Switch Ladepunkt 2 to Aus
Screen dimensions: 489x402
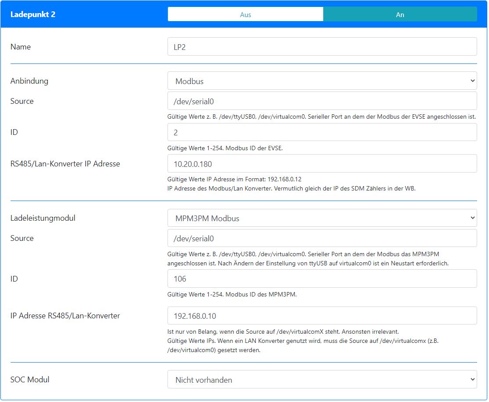tap(245, 14)
